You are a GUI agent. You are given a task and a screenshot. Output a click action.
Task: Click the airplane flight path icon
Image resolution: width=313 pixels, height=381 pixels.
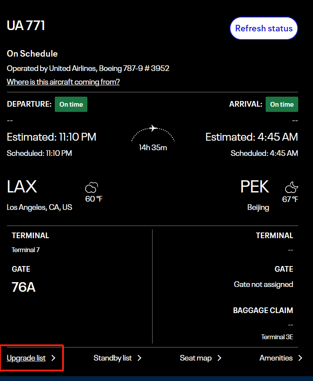153,128
